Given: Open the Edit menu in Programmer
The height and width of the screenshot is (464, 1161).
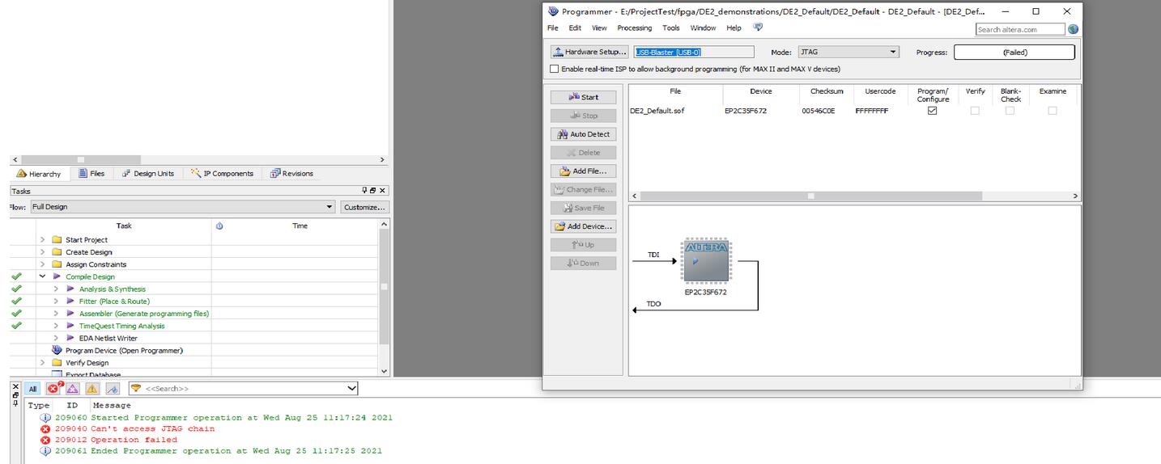Looking at the screenshot, I should pyautogui.click(x=575, y=28).
